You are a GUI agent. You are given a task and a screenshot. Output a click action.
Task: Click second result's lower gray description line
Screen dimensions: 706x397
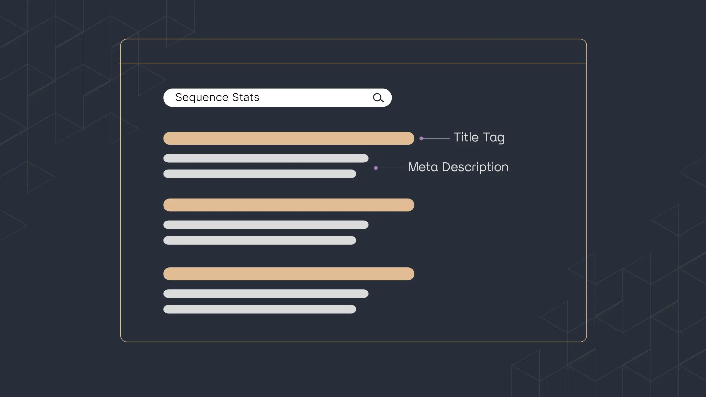260,240
